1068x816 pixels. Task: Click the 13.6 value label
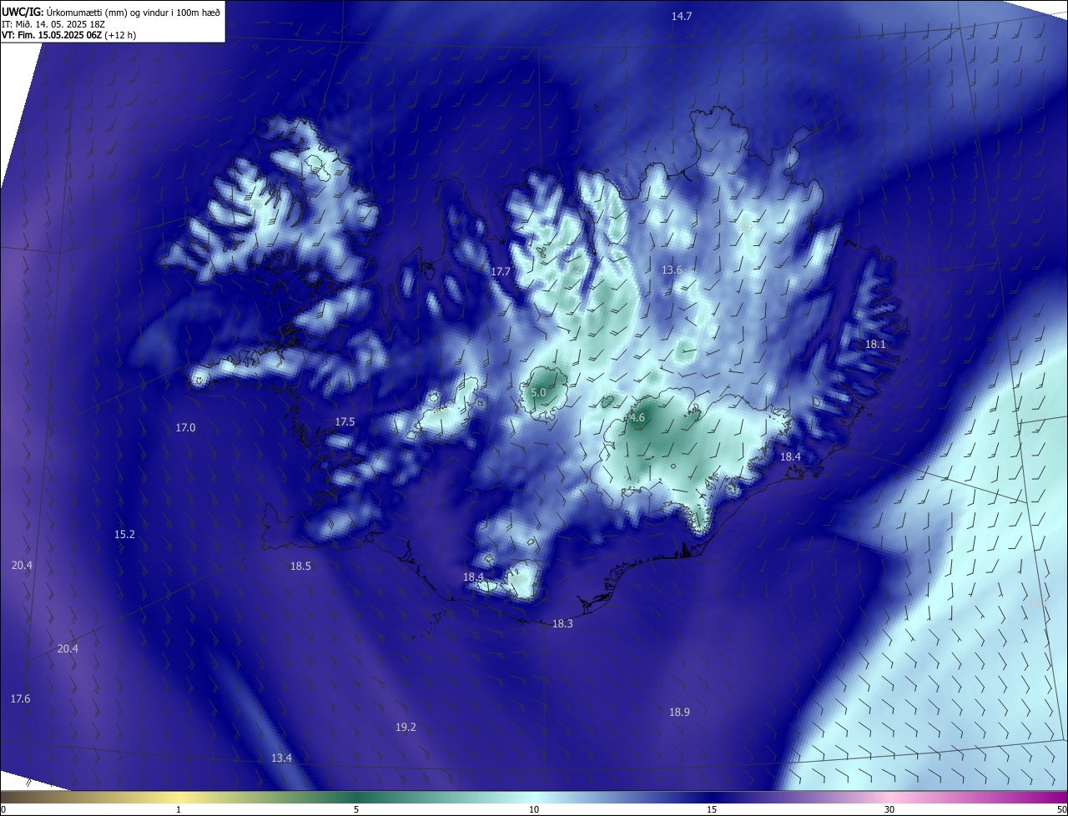(672, 269)
